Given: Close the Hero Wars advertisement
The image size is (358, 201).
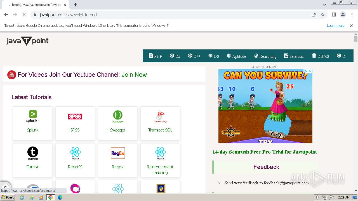Looking at the screenshot, I should (310, 71).
